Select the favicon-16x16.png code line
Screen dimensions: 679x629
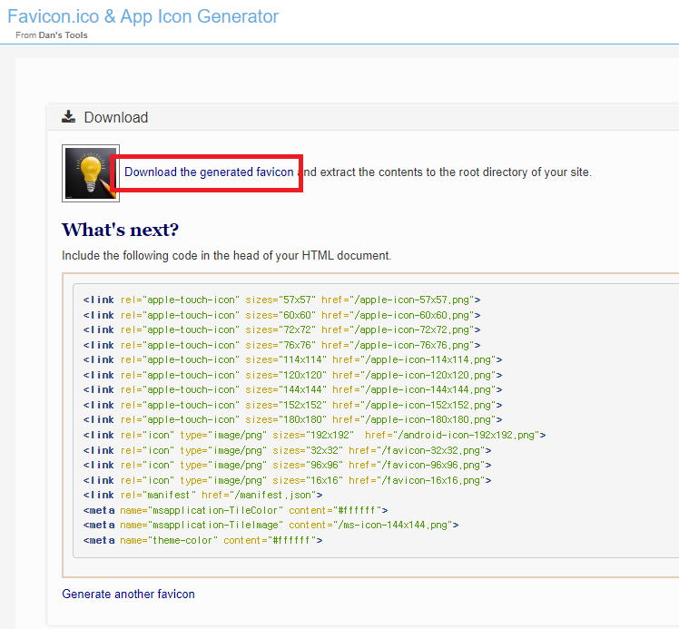click(x=287, y=480)
